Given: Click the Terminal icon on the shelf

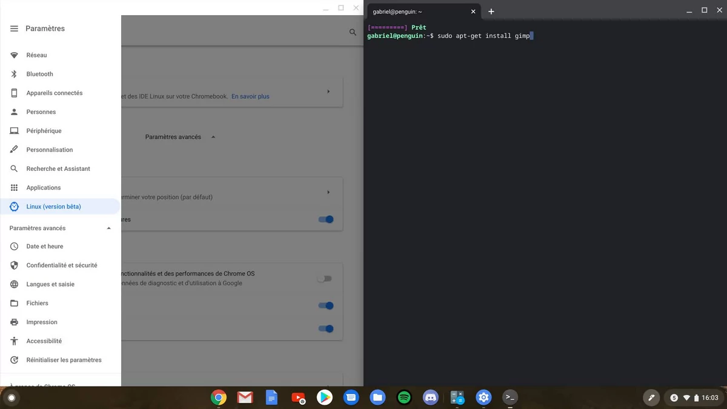Looking at the screenshot, I should pos(510,397).
